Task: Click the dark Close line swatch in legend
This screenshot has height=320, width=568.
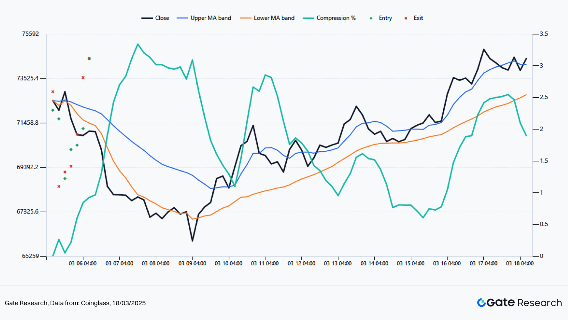Action: tap(147, 18)
